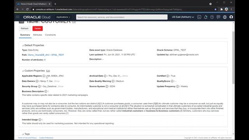The height and width of the screenshot is (140, 249).
Task: Click the scrollbar down arrow
Action: 233,134
